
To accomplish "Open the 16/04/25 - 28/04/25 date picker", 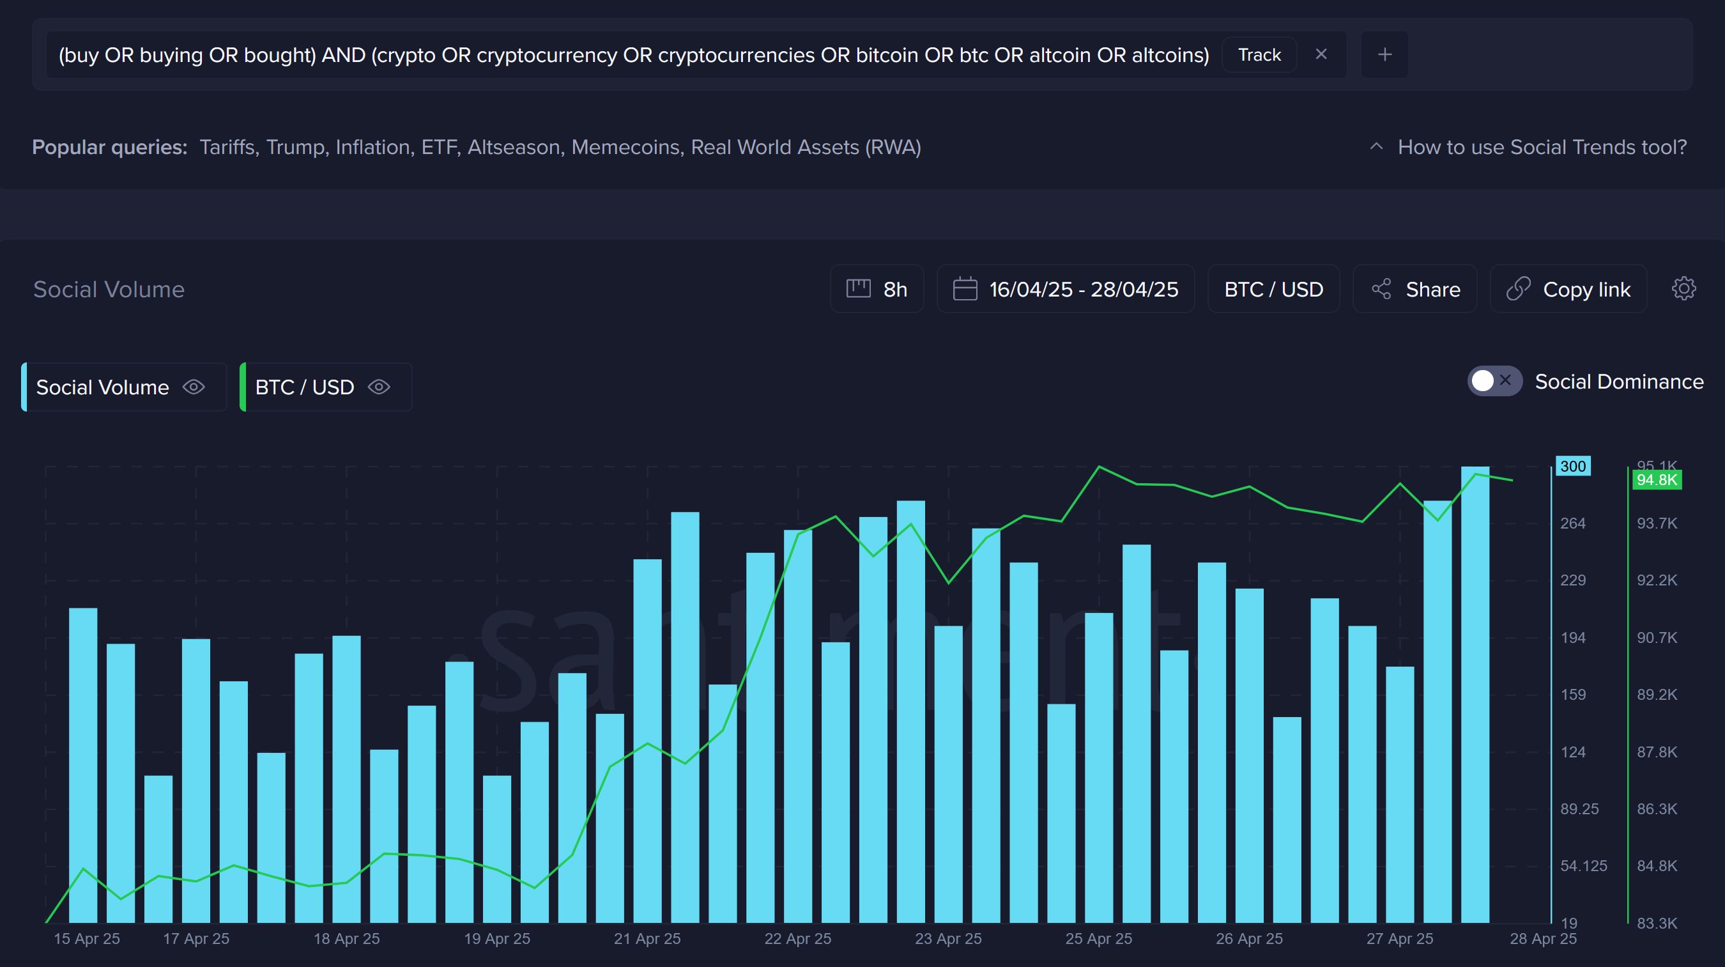I will pos(1083,289).
